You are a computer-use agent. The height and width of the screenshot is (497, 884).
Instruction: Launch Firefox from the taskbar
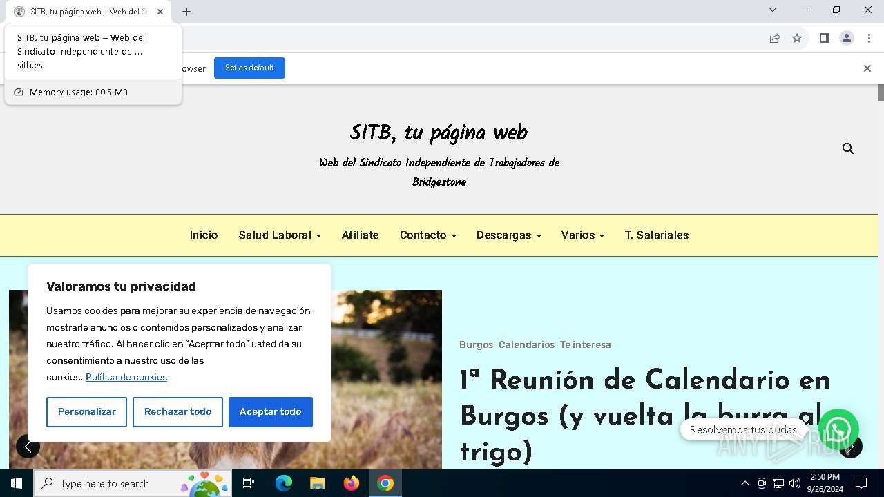[352, 483]
